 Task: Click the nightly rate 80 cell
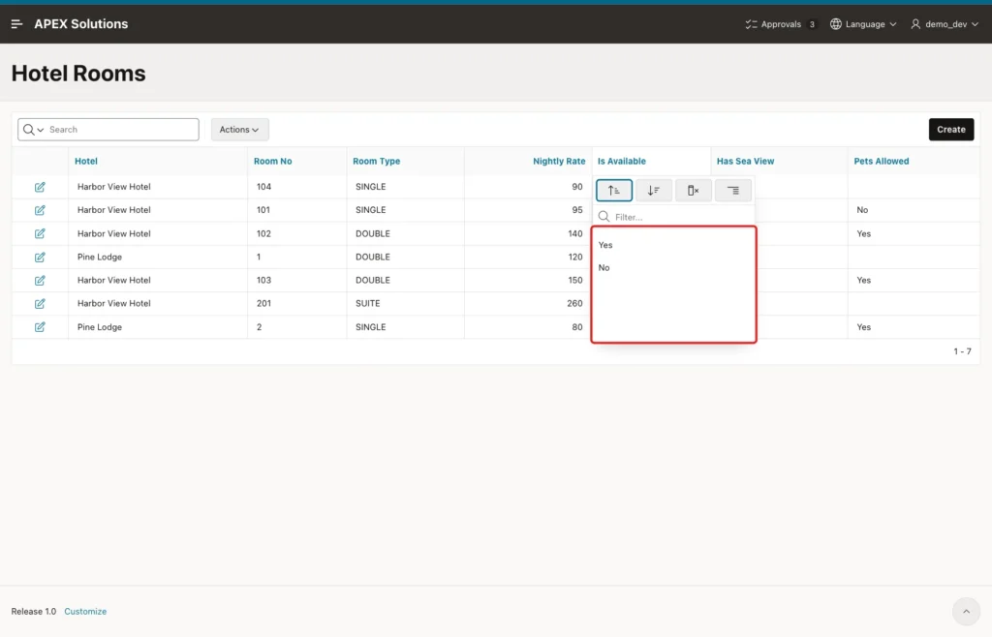577,326
